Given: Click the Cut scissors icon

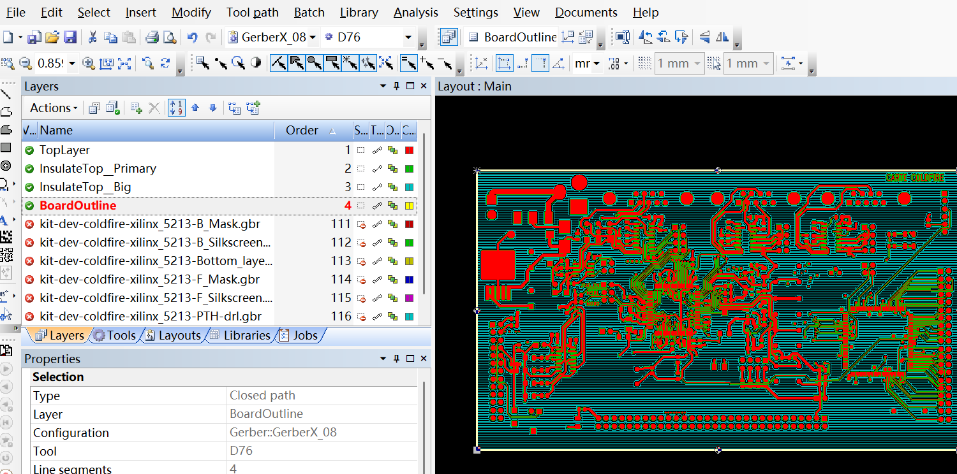Looking at the screenshot, I should click(x=93, y=37).
